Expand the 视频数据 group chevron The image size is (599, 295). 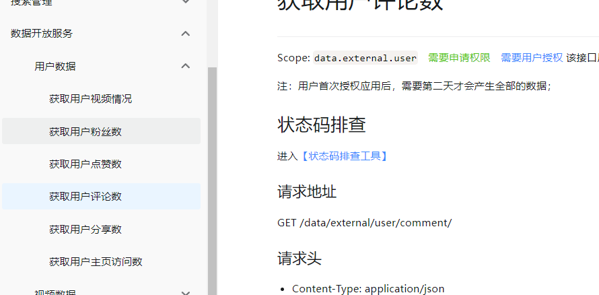coord(186,292)
